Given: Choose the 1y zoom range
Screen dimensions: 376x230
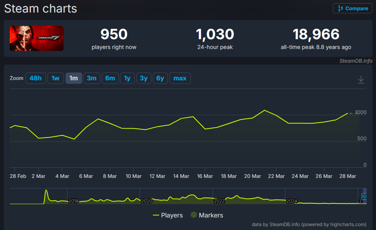Looking at the screenshot, I should [127, 78].
